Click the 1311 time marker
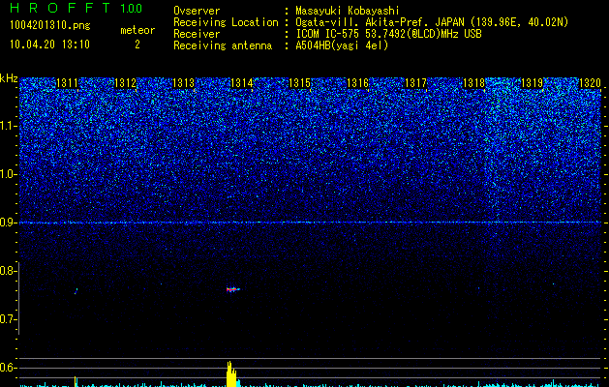This screenshot has width=609, height=387. [67, 83]
